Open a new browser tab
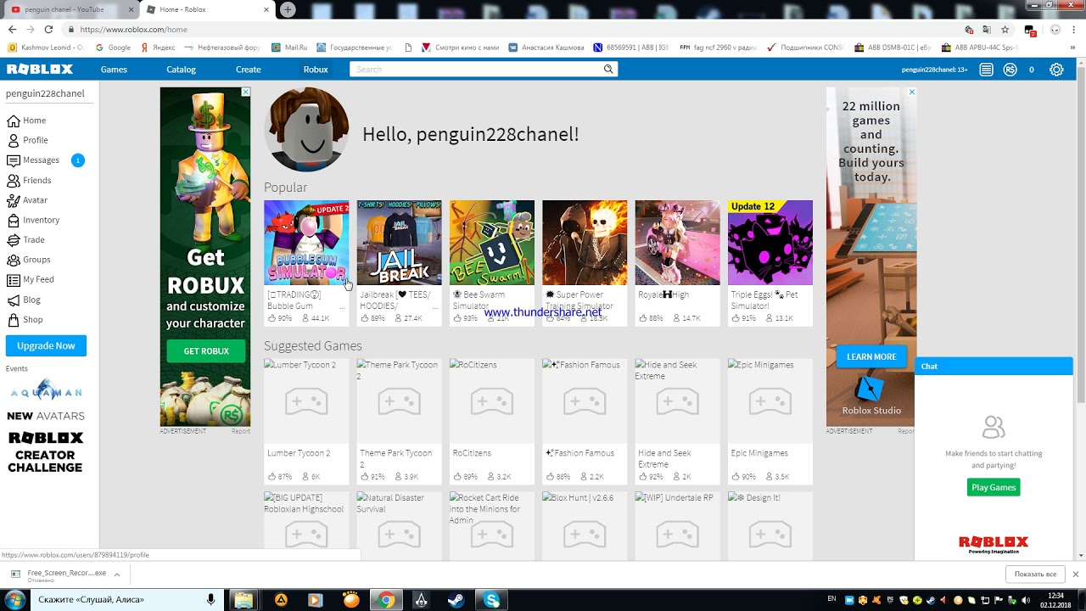This screenshot has height=611, width=1086. pos(288,9)
